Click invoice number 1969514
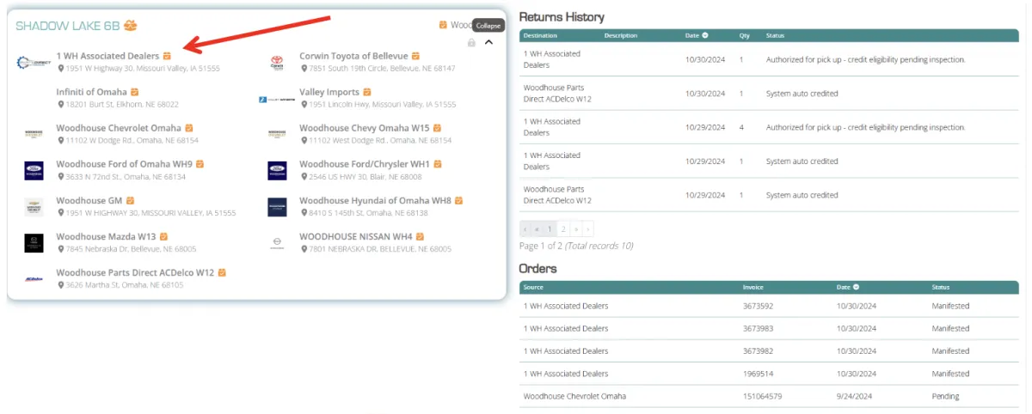1032x414 pixels. coord(758,374)
